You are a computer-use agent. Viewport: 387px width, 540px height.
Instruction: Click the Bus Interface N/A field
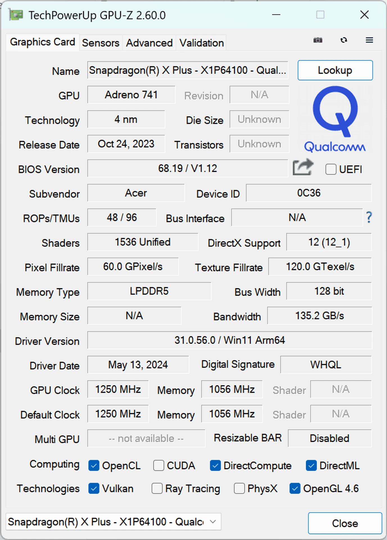click(x=297, y=217)
